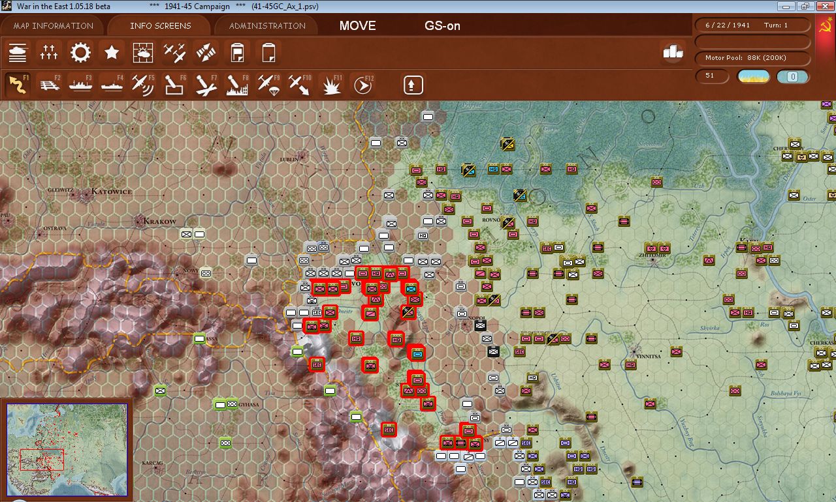Select F5 air reconnaissance mode
This screenshot has height=502, width=836.
[143, 85]
